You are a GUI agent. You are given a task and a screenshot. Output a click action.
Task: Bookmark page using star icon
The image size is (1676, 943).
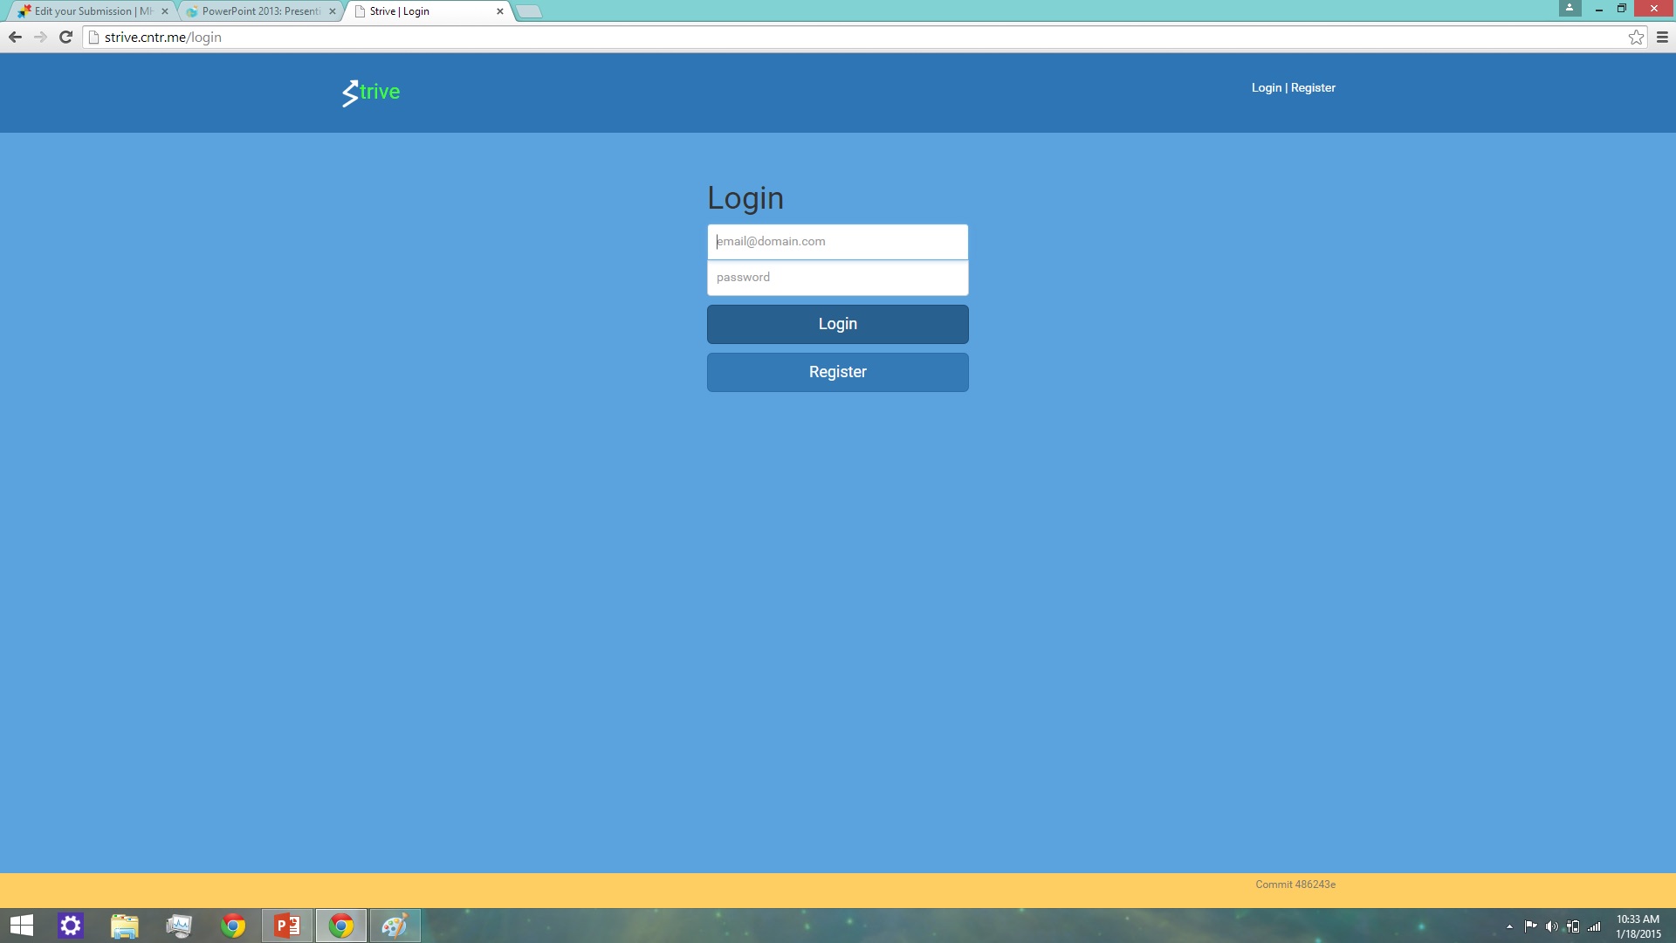pyautogui.click(x=1636, y=37)
